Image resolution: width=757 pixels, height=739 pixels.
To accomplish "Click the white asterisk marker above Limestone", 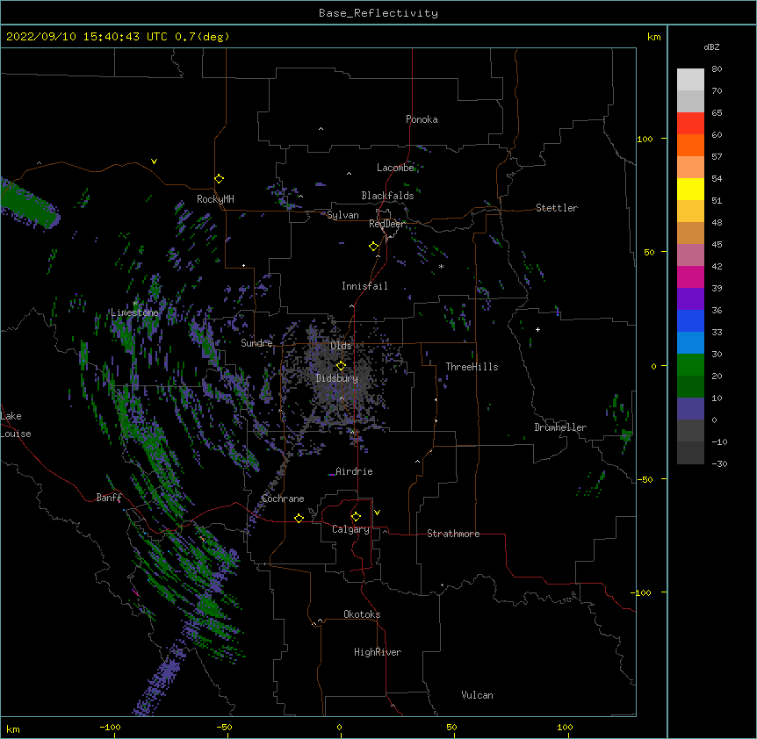I will click(x=135, y=304).
